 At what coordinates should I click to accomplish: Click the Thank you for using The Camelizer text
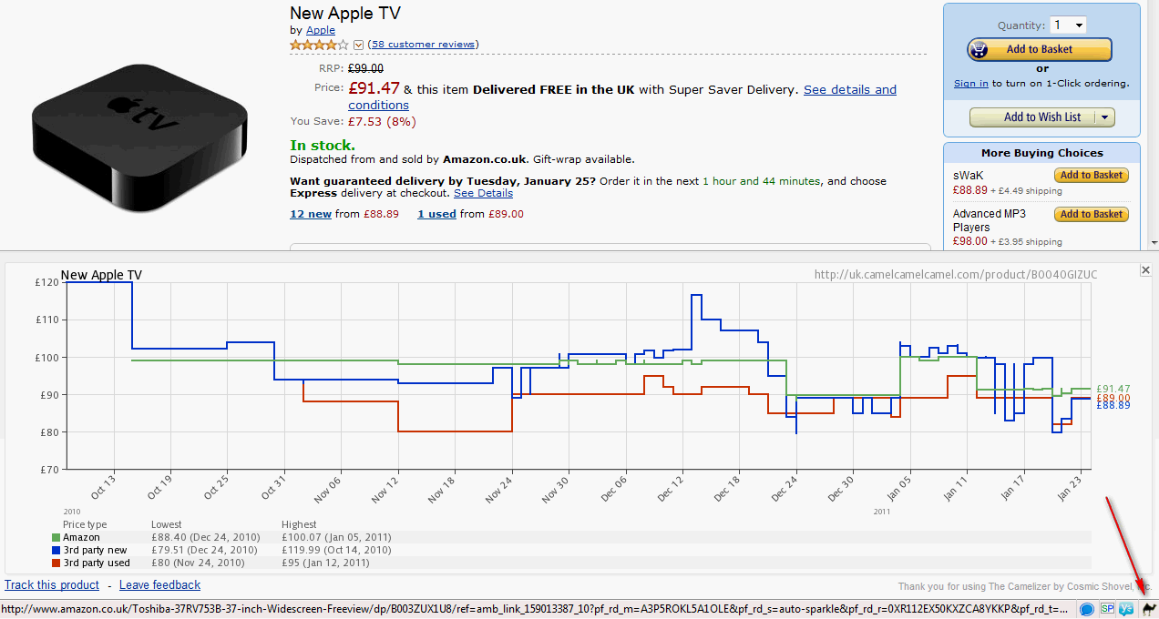(1024, 586)
